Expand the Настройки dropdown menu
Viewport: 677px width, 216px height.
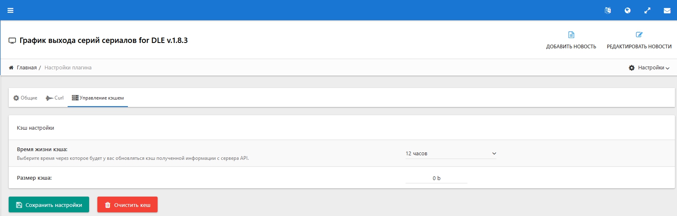[x=649, y=68]
